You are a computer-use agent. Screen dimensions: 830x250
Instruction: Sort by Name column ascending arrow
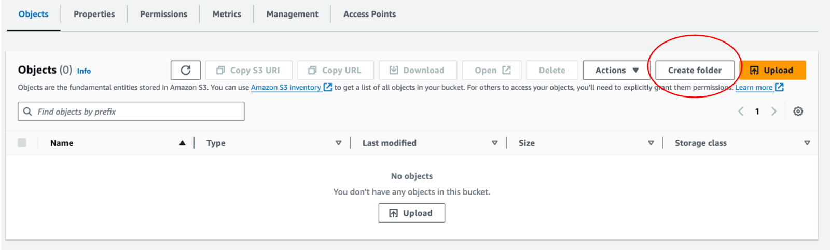(x=182, y=143)
